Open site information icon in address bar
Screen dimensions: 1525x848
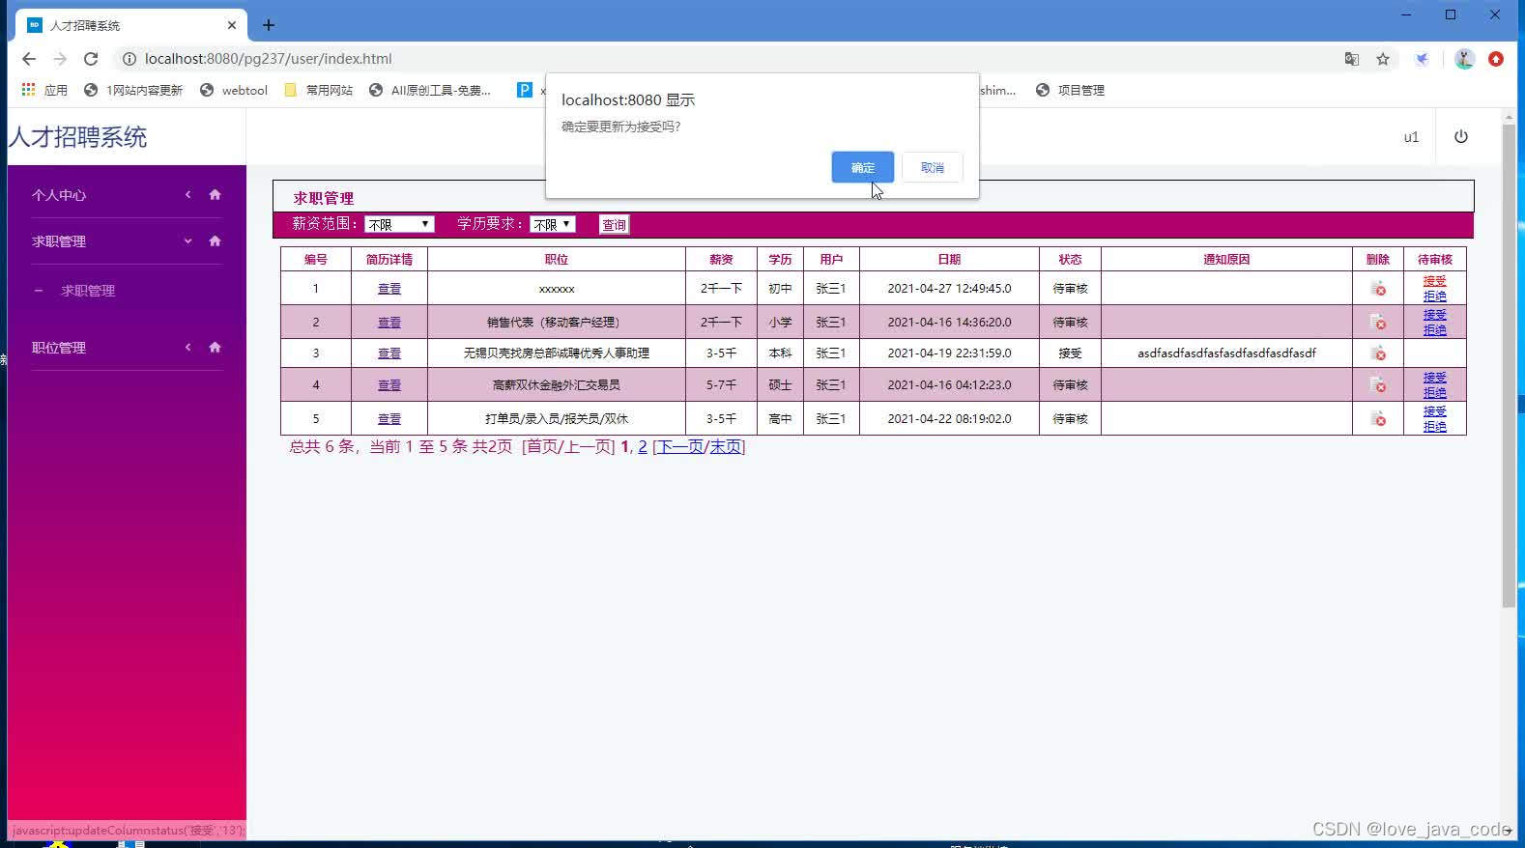129,59
